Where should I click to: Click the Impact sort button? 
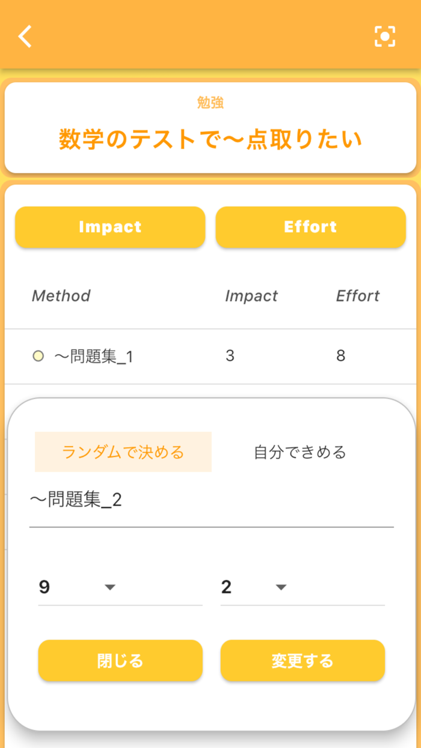(109, 227)
